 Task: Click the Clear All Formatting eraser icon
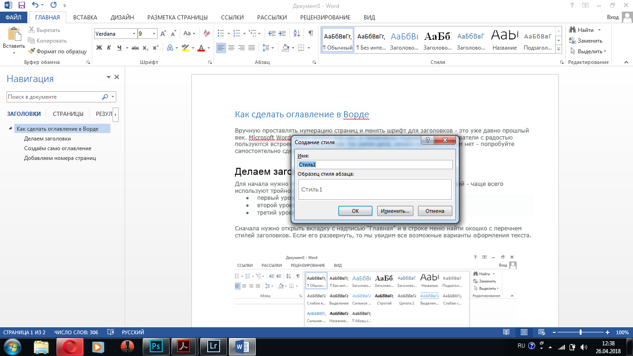pyautogui.click(x=207, y=33)
